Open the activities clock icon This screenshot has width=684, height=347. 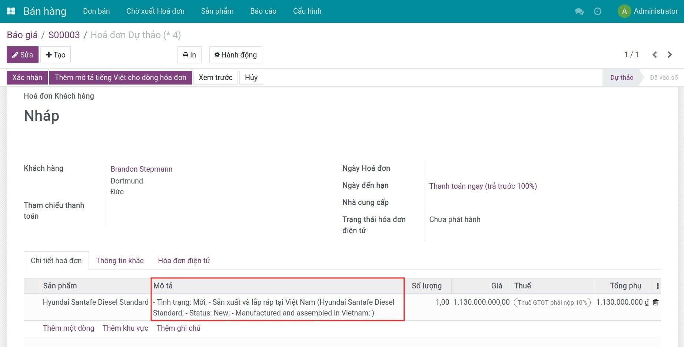pos(597,11)
